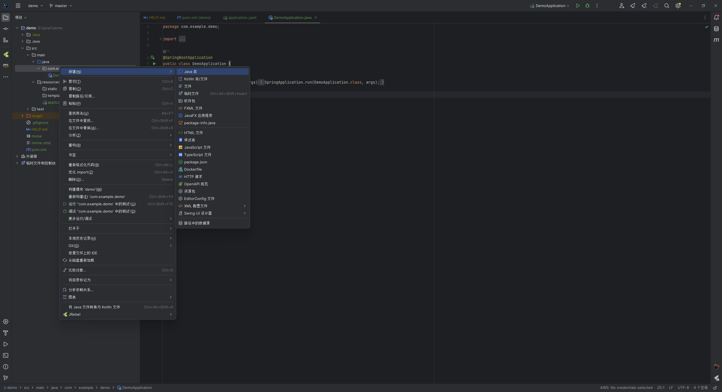Click AWS: No credentials selected status
722x392 pixels.
point(626,388)
